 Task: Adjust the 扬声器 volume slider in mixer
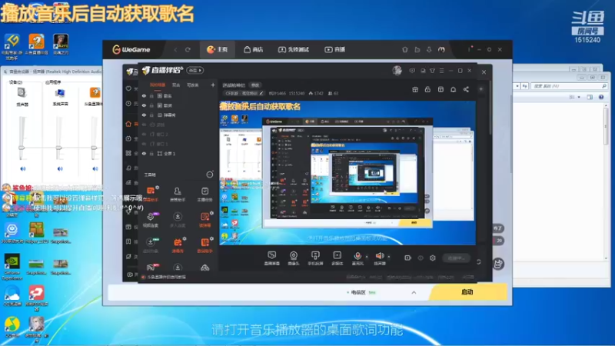coord(22,148)
